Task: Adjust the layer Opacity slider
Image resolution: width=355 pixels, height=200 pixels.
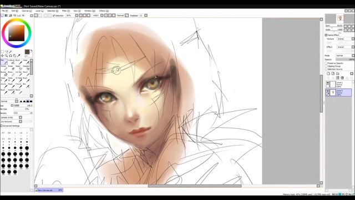Action: pyautogui.click(x=345, y=59)
